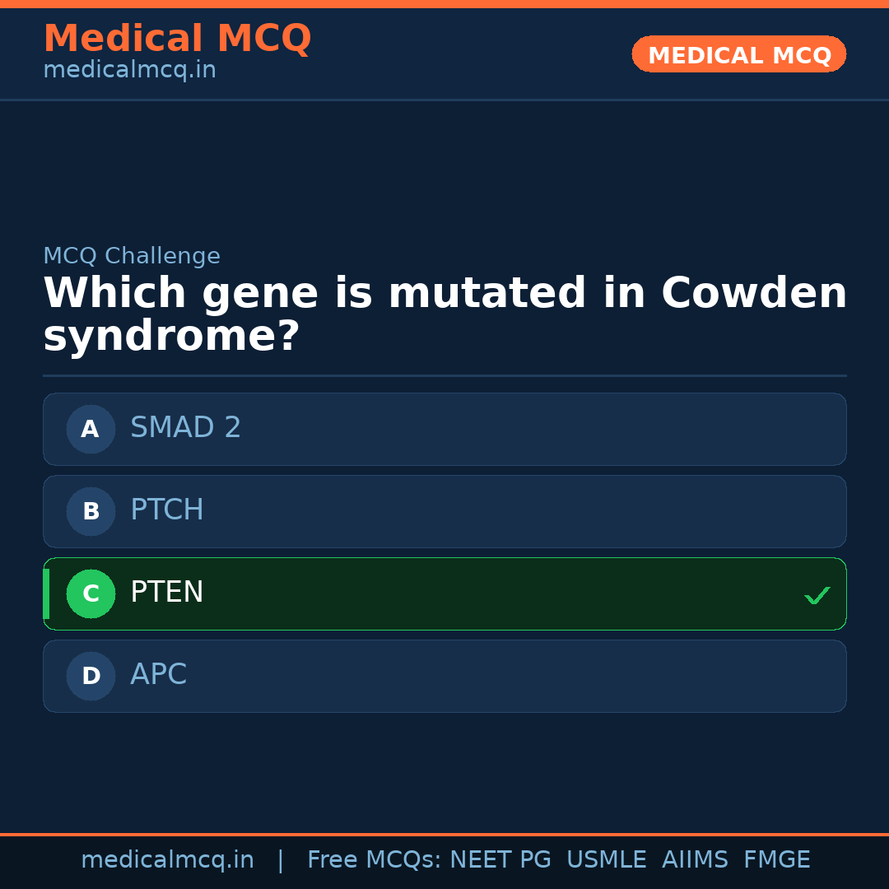Click the letter A circle badge
Viewport: 889px width, 889px height.
(91, 429)
